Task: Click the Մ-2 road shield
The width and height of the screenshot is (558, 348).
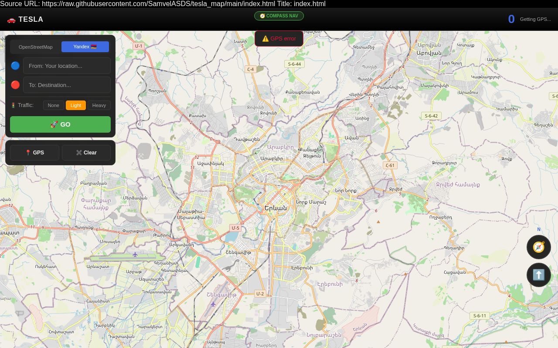Action: click(260, 294)
